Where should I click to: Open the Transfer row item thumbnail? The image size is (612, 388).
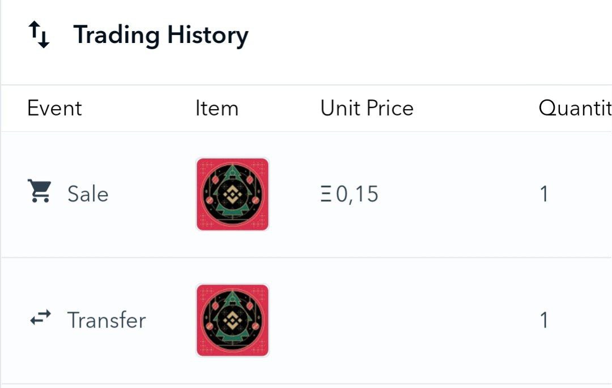(x=232, y=321)
